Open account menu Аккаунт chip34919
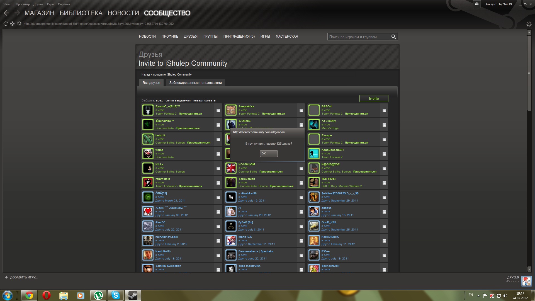The image size is (535, 301). [x=498, y=4]
